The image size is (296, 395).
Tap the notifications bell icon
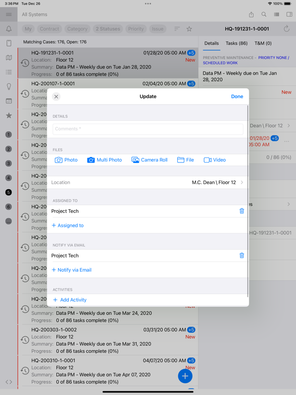(9, 29)
